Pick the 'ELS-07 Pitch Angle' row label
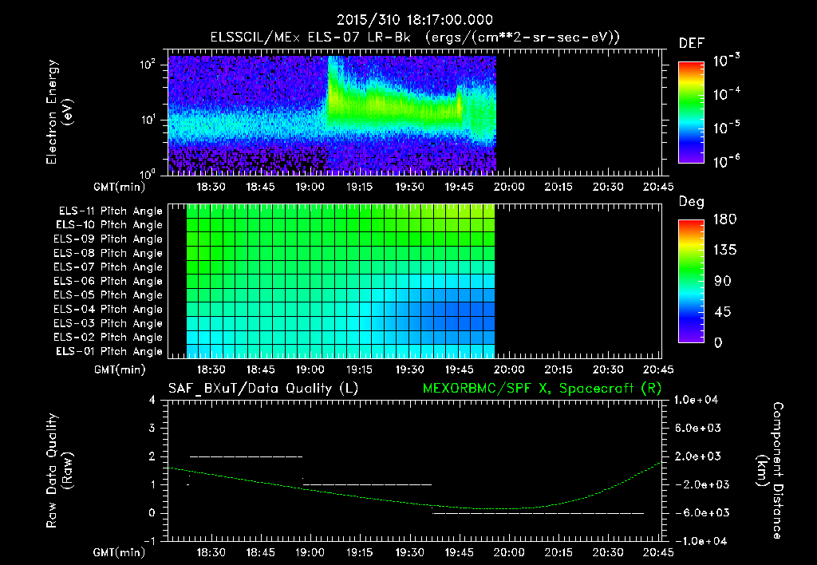The height and width of the screenshot is (565, 817). pos(108,267)
